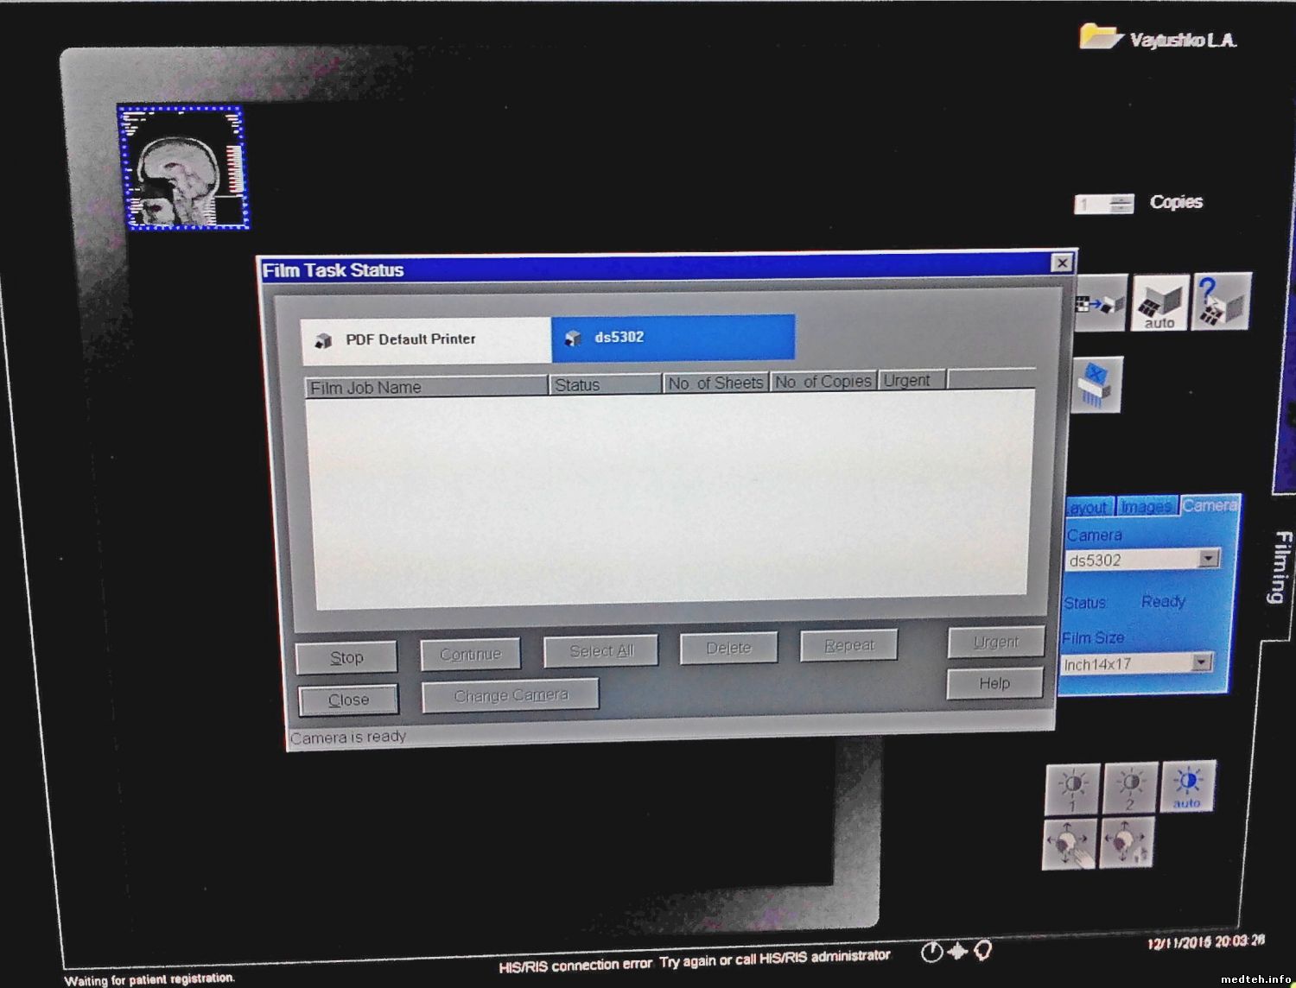Select the pan image hand tool icon

[x=1070, y=843]
